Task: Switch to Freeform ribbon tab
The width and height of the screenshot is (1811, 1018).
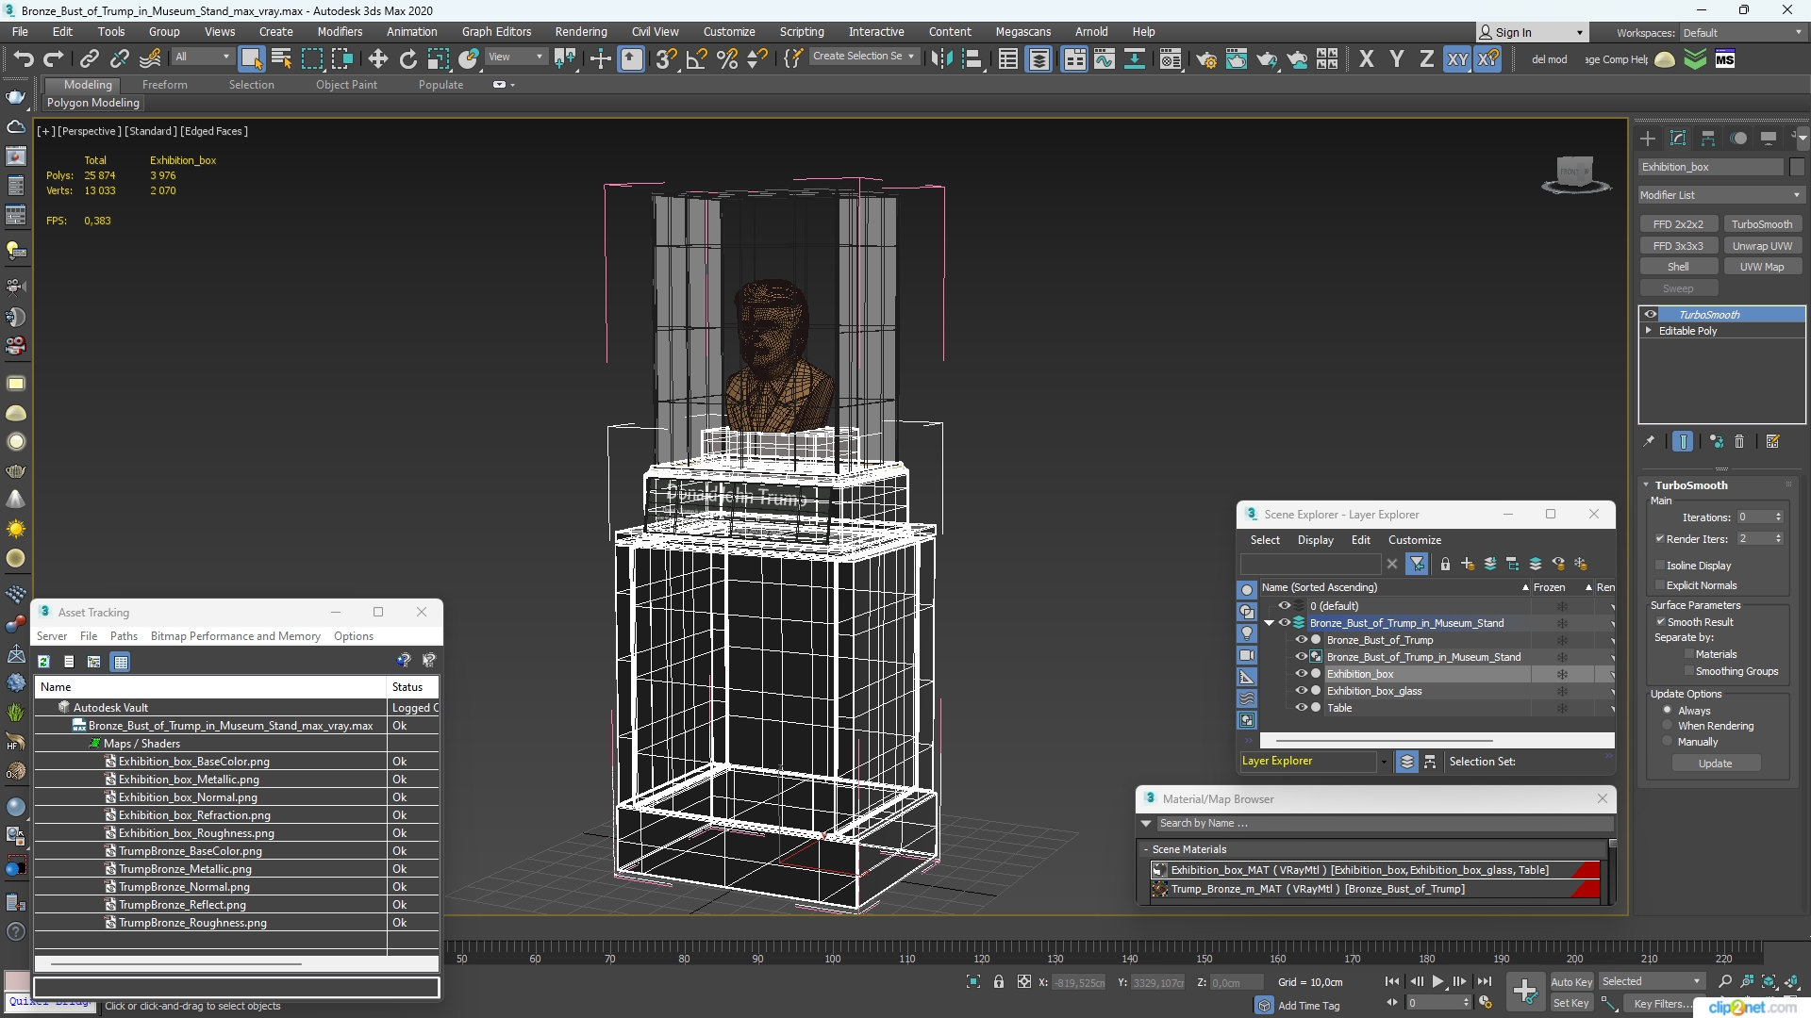Action: coord(165,85)
